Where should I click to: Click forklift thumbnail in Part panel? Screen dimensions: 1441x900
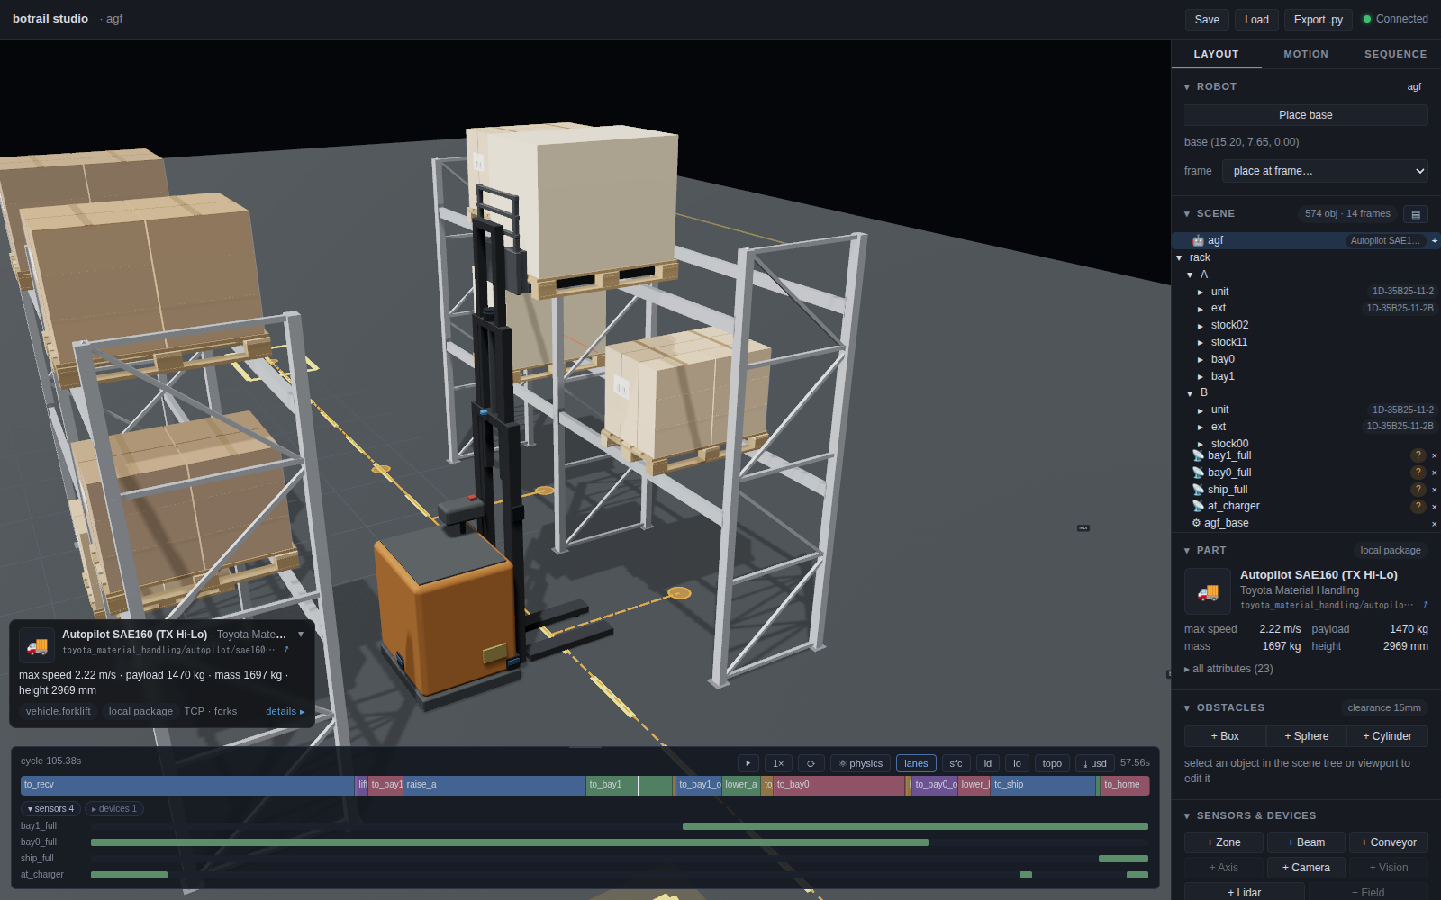click(1208, 591)
